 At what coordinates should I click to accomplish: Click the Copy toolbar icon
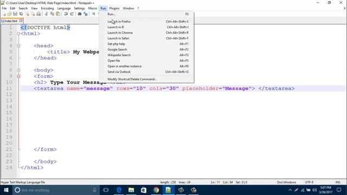(x=52, y=14)
